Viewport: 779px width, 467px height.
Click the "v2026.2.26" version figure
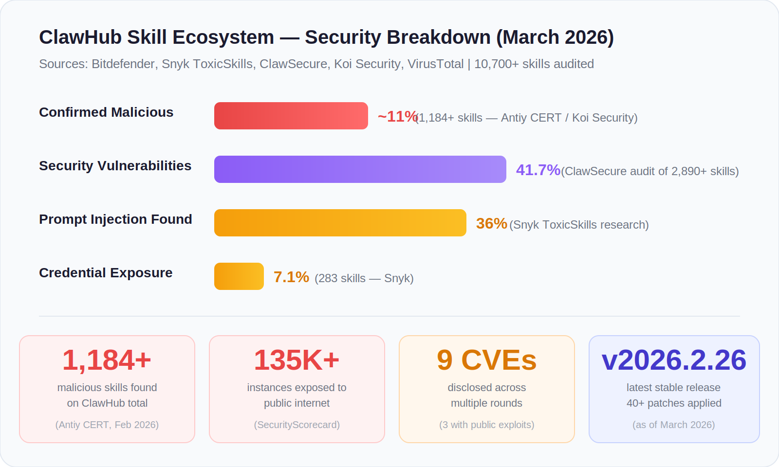coord(674,360)
